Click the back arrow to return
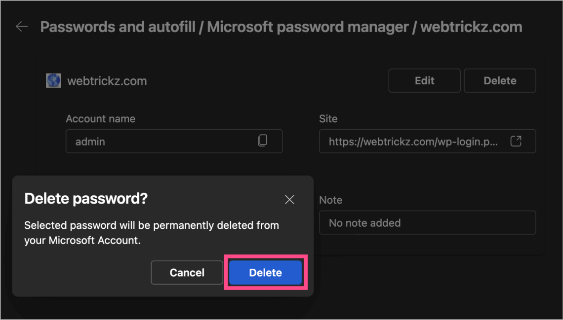This screenshot has width=563, height=320. click(22, 26)
